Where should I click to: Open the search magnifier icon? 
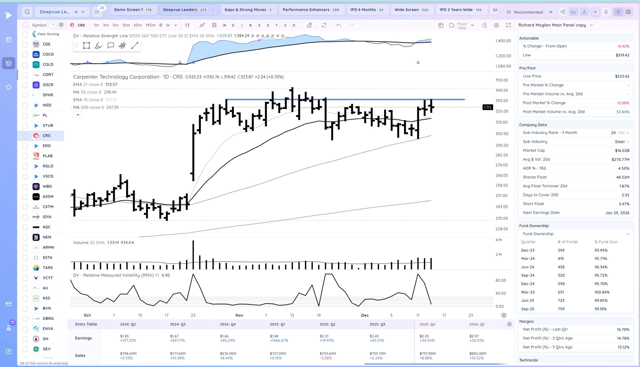coord(27,12)
